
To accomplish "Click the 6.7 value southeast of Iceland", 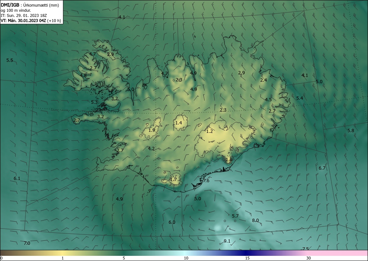I will click(322, 168).
